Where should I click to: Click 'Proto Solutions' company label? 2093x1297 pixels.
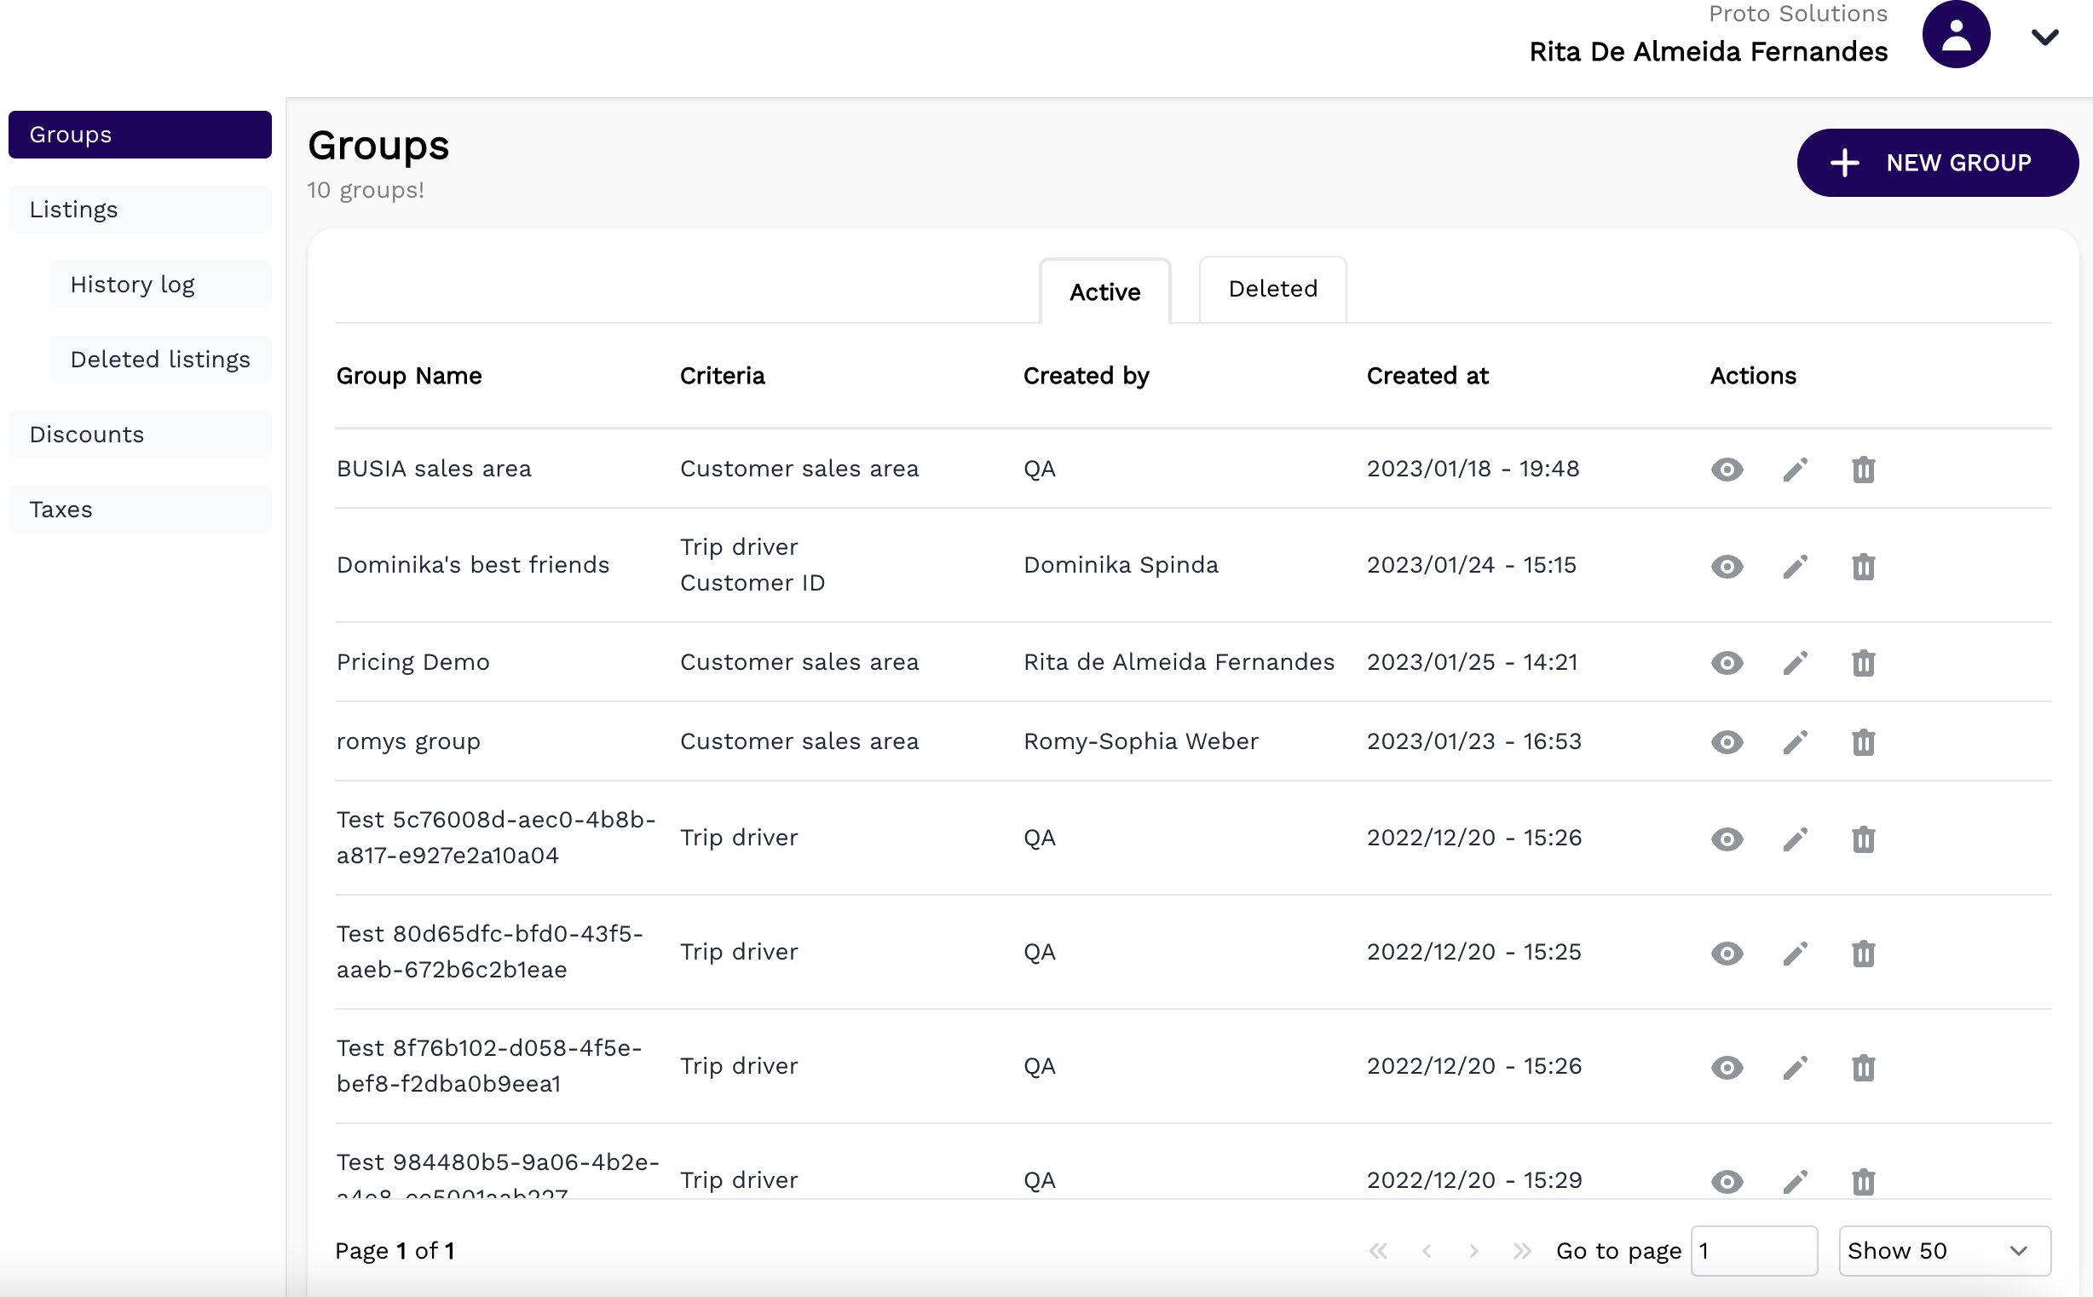[x=1798, y=13]
